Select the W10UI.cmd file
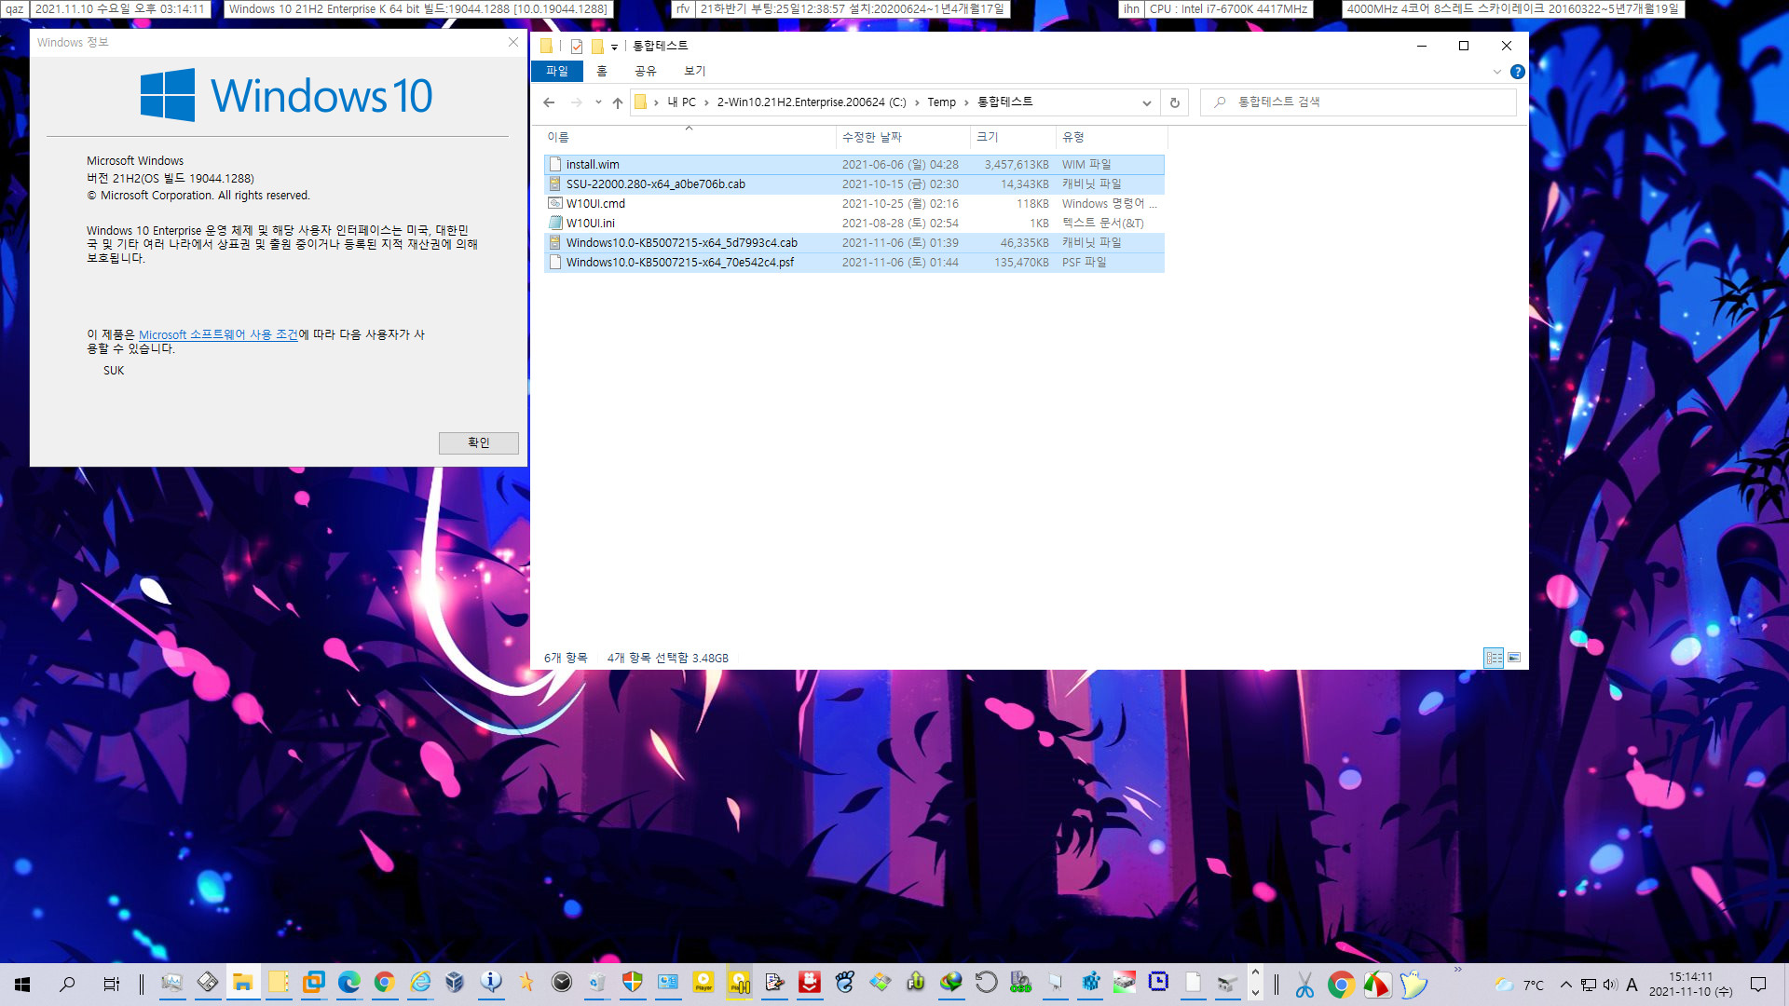This screenshot has width=1789, height=1006. pos(854,204)
